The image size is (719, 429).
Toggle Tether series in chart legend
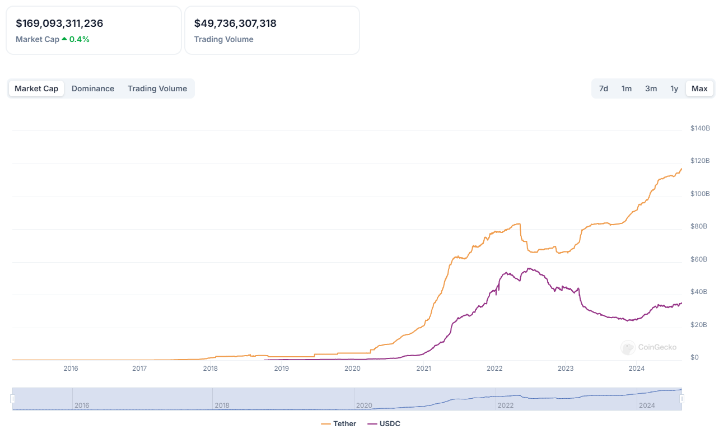344,423
